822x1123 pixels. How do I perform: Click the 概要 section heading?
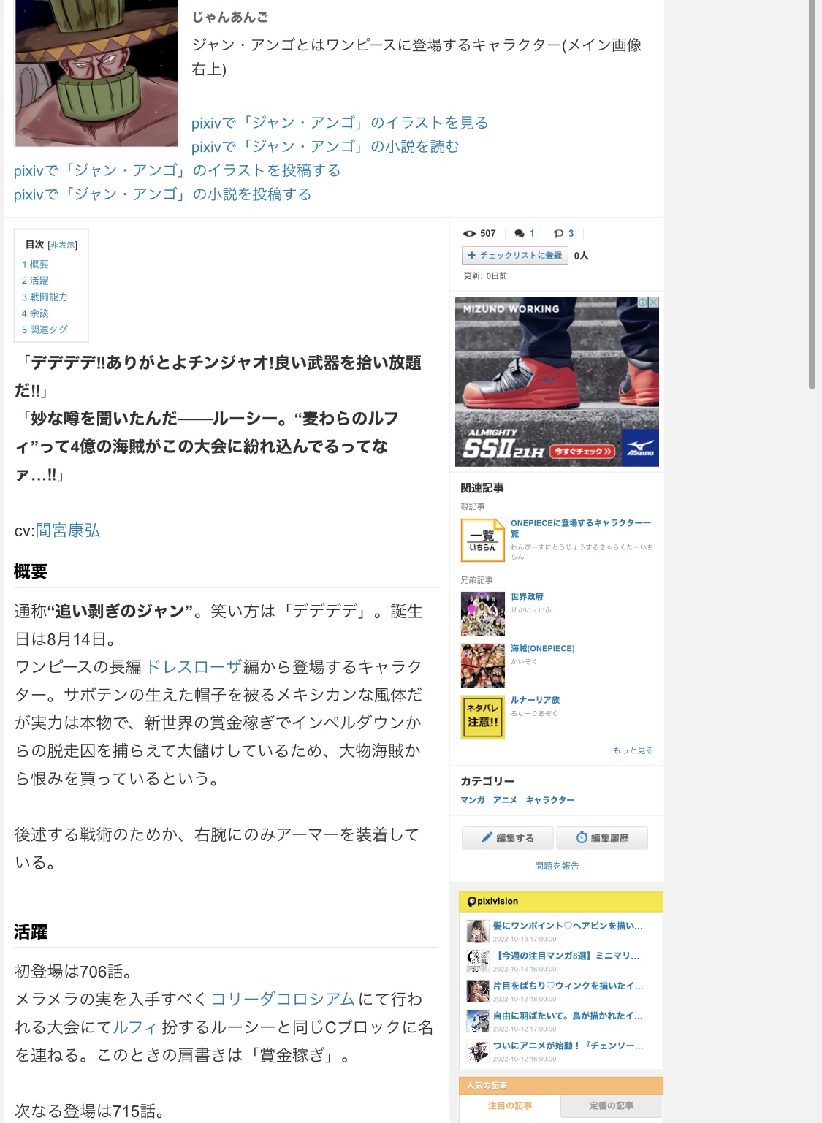tap(31, 572)
